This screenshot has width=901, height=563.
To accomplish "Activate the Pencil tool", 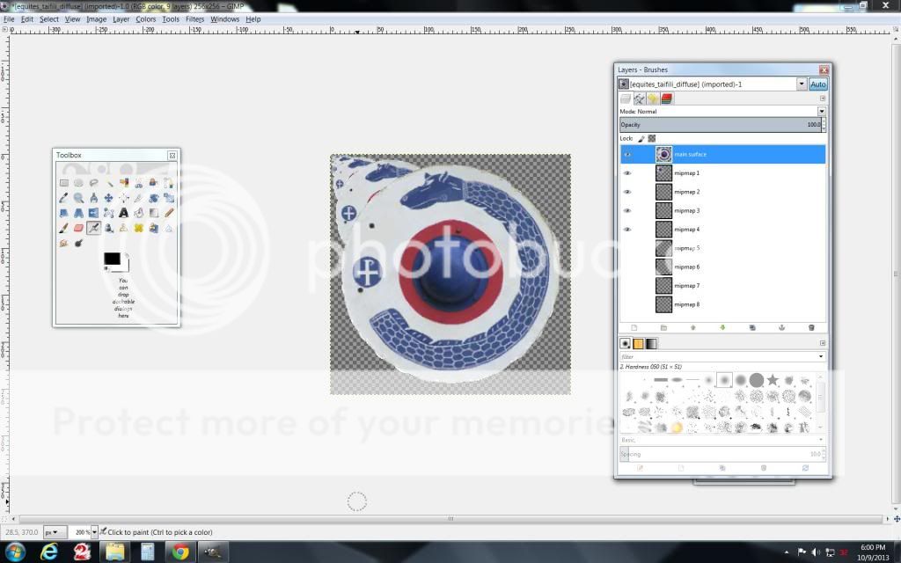I will pos(169,213).
